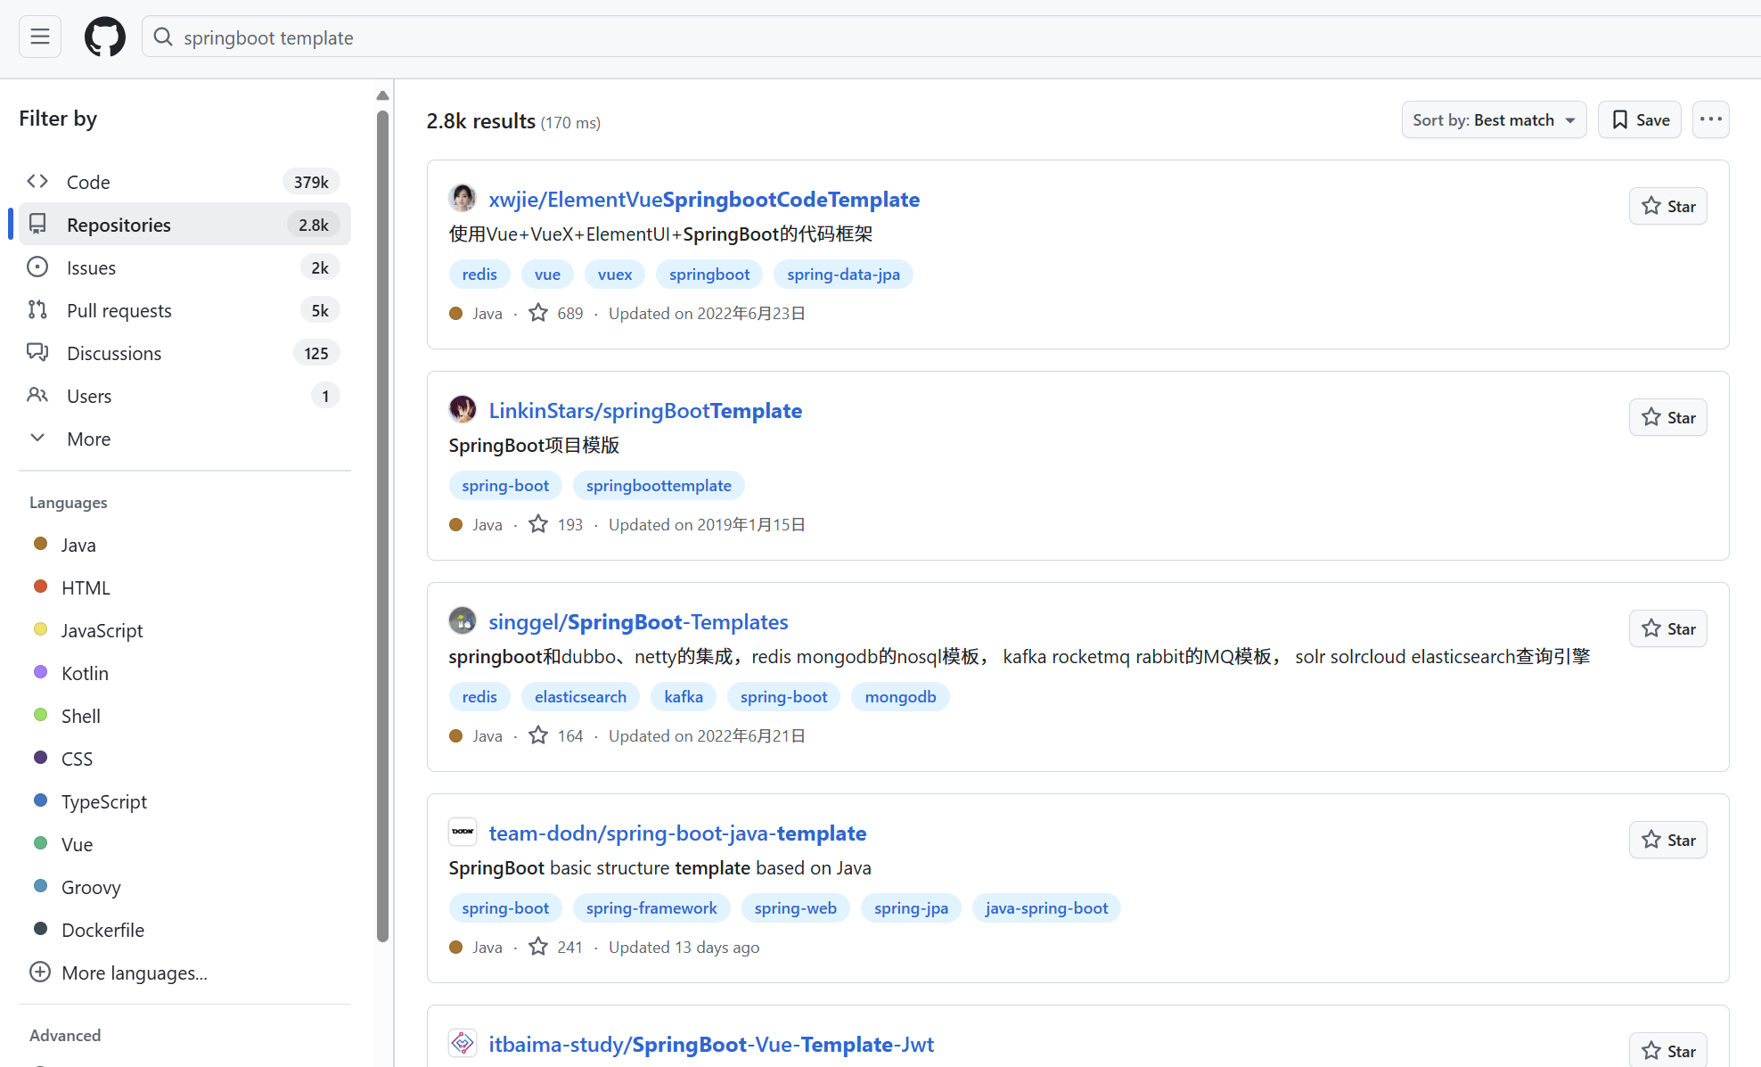The image size is (1761, 1067).
Task: Click the vuex topic tag
Action: [x=615, y=275]
